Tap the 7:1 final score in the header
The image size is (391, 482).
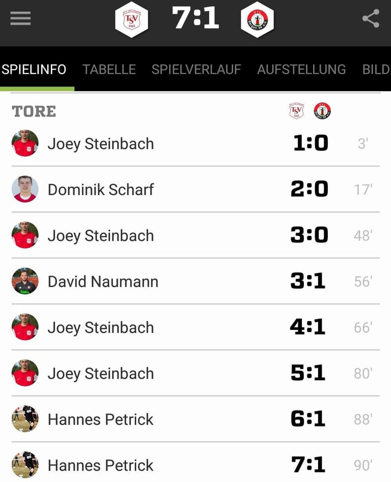(195, 18)
